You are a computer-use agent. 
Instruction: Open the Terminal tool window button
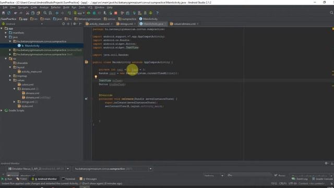(x=68, y=179)
